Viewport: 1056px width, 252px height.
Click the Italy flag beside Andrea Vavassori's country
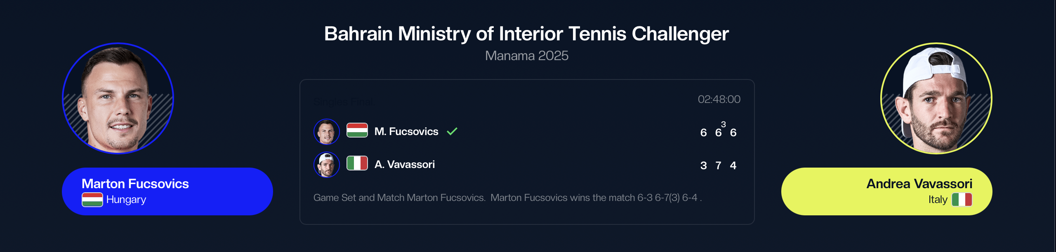coord(962,200)
